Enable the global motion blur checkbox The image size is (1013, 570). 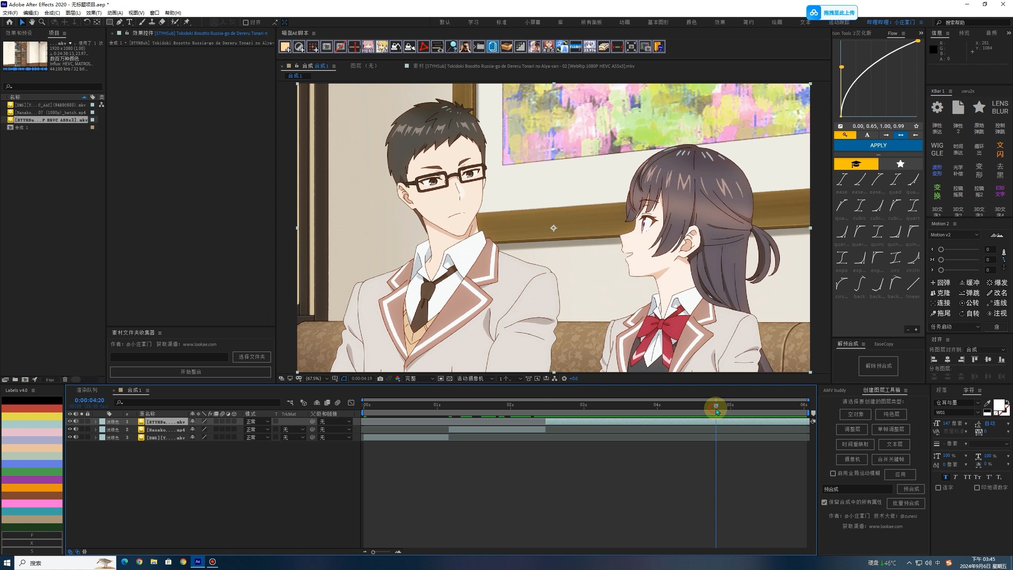click(x=833, y=473)
